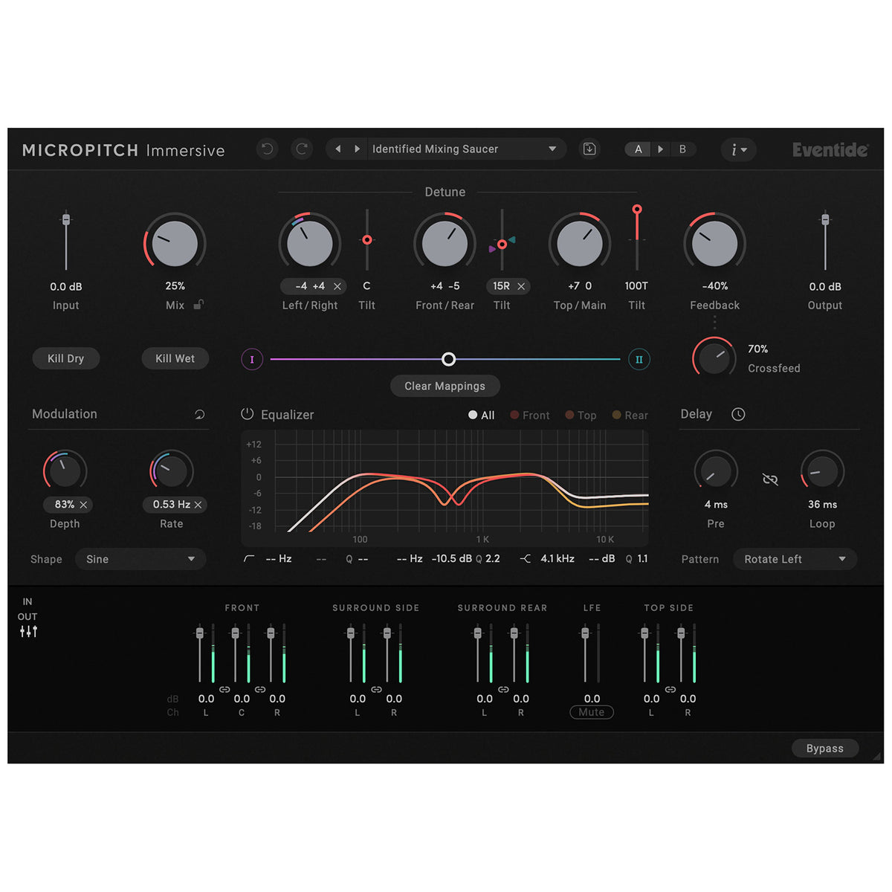892x892 pixels.
Task: Click modulation Depth knob
Action: click(65, 471)
